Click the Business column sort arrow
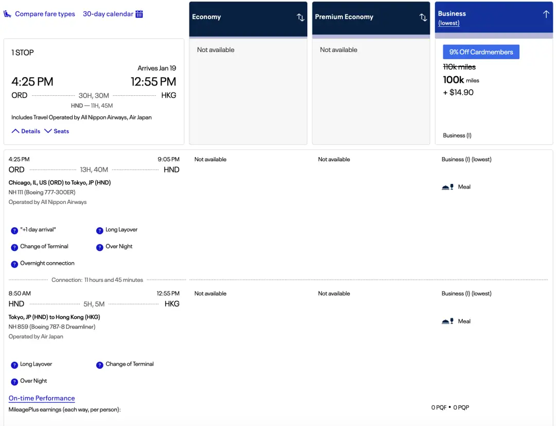The width and height of the screenshot is (556, 426). [x=546, y=14]
